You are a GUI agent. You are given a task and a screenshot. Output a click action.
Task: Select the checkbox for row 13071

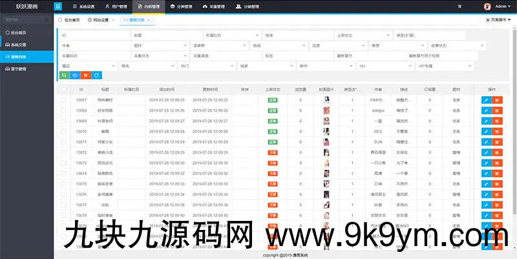63,141
